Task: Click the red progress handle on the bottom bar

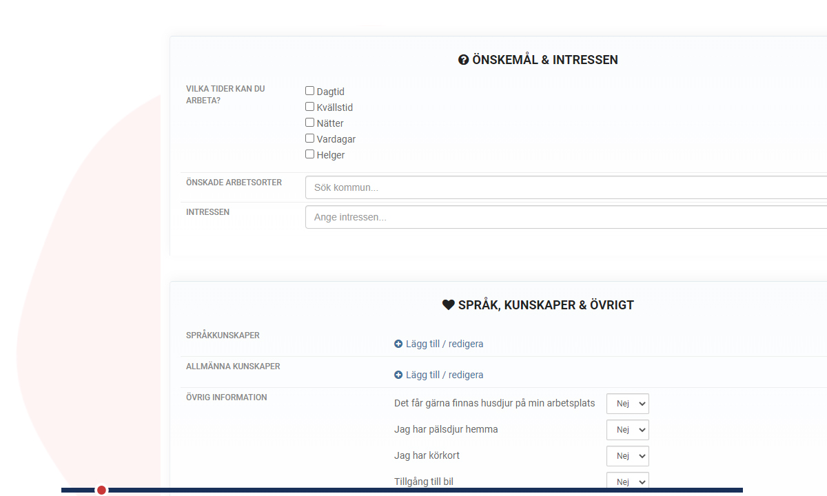Action: click(101, 490)
